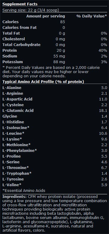Click the Percent Daily Values footnote text
This screenshot has height=234, width=109.
tap(51, 72)
